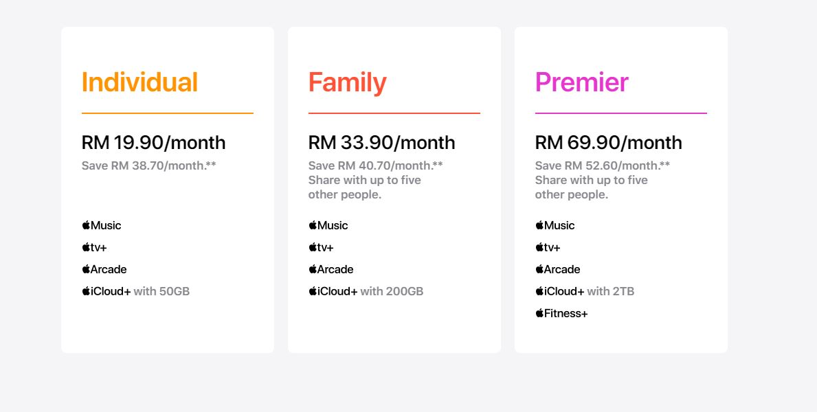Click the Save RM 52.60/month footnote text
This screenshot has width=817, height=412.
pos(603,165)
